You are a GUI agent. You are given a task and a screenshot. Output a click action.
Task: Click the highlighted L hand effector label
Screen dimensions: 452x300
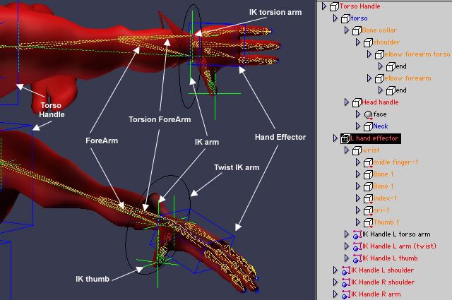374,138
